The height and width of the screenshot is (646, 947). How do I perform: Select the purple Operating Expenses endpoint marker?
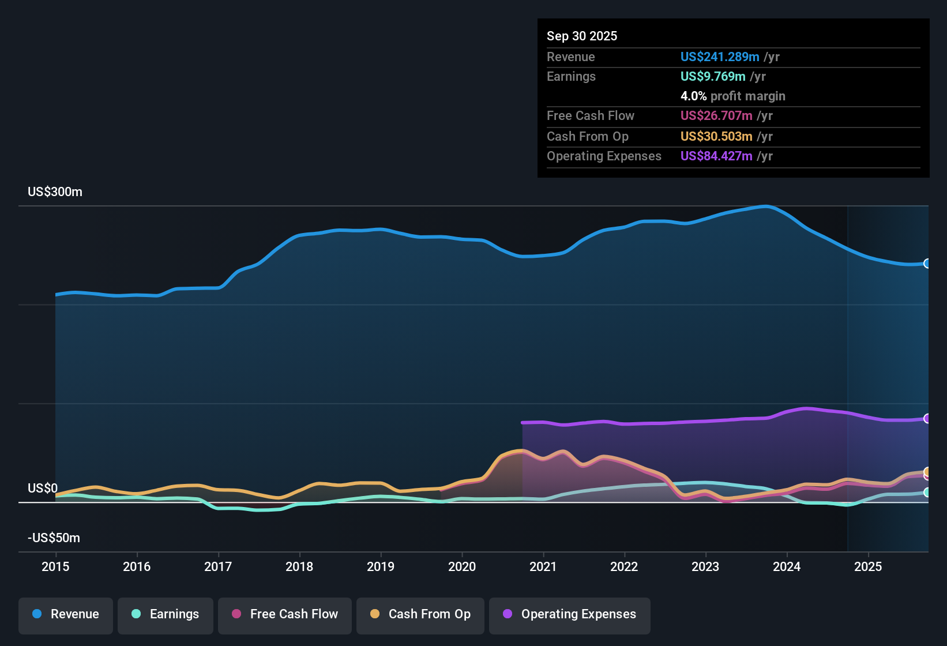point(927,419)
